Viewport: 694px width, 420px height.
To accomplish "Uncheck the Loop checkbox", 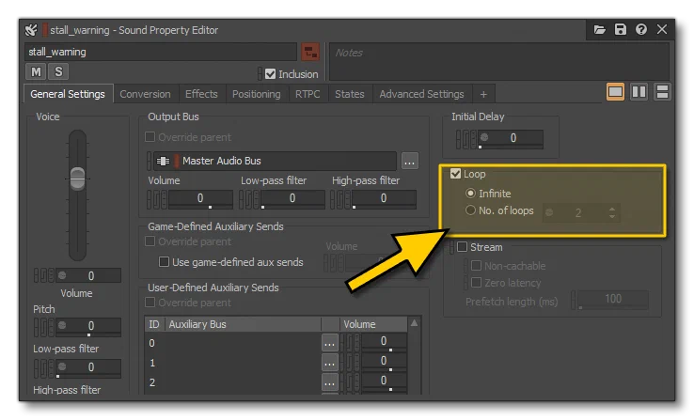I will [455, 174].
